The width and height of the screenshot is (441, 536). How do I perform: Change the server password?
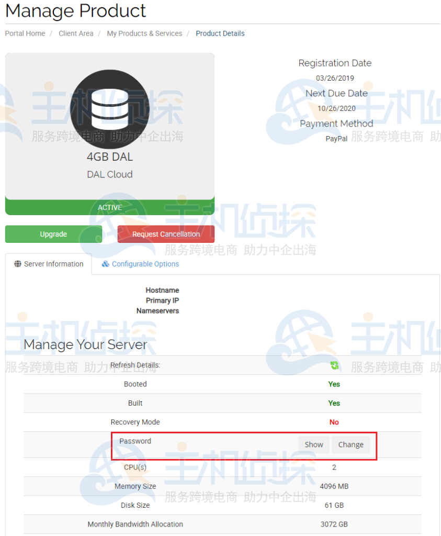coord(350,444)
